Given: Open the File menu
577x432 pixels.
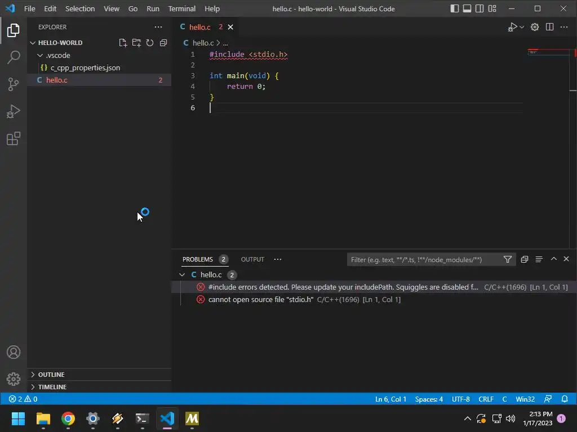Looking at the screenshot, I should [x=29, y=8].
